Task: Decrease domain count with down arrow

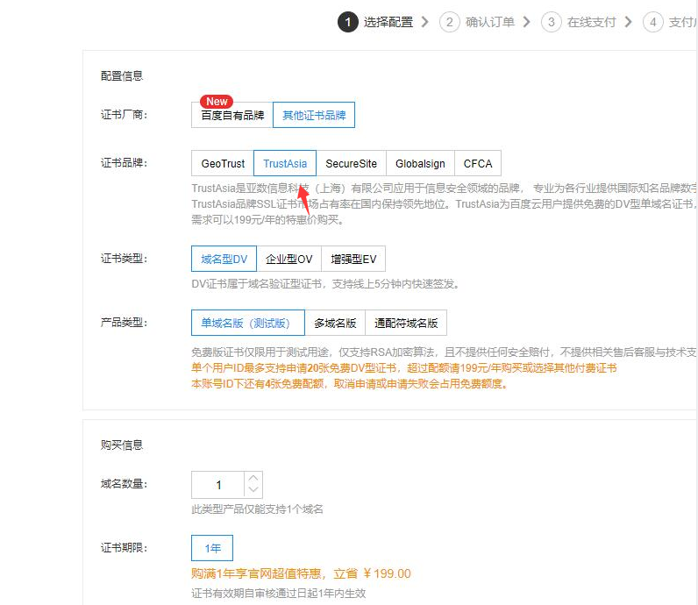Action: (x=253, y=491)
